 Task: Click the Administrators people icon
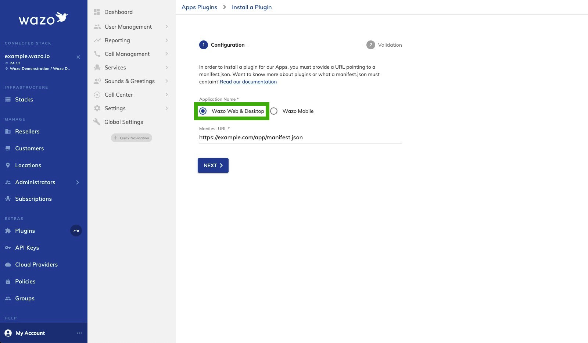[x=8, y=182]
